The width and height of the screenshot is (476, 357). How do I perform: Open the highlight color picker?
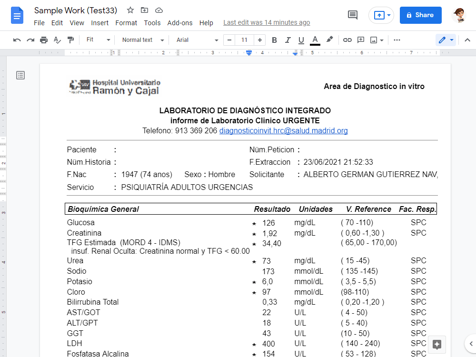point(329,40)
